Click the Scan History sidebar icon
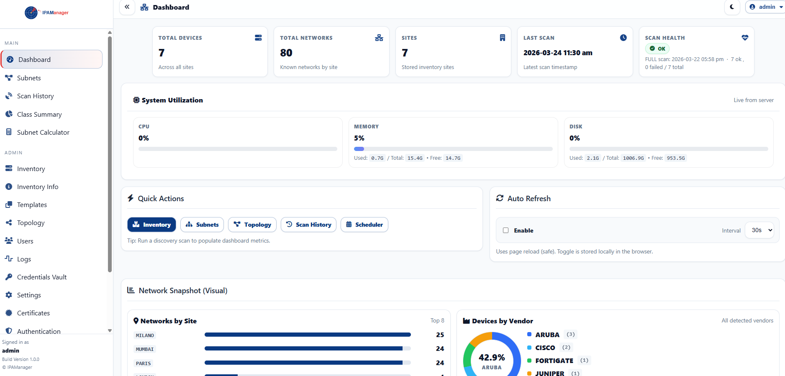Image resolution: width=785 pixels, height=376 pixels. pyautogui.click(x=9, y=96)
